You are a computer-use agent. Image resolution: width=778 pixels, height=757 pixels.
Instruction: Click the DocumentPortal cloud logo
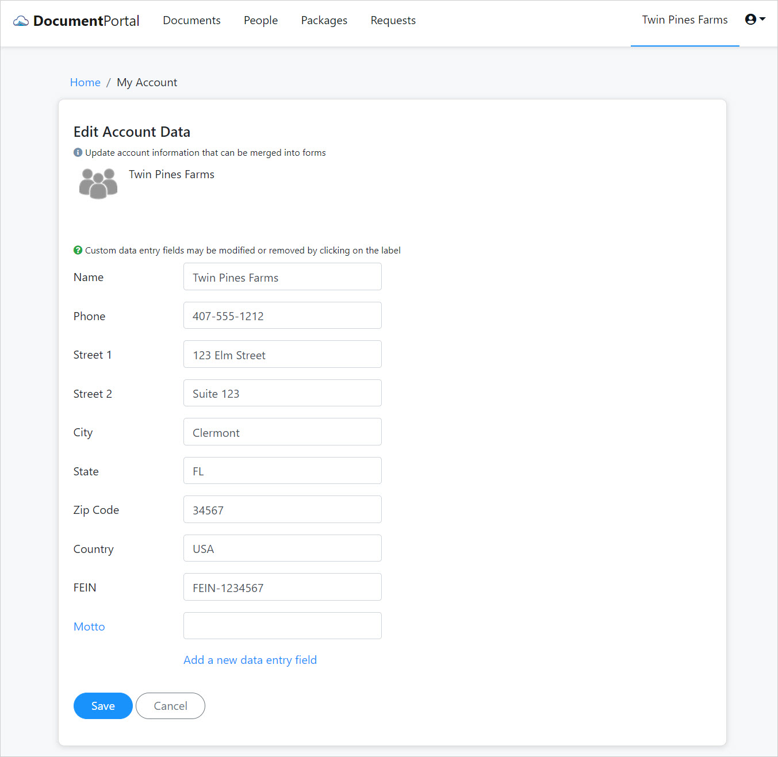(x=21, y=20)
